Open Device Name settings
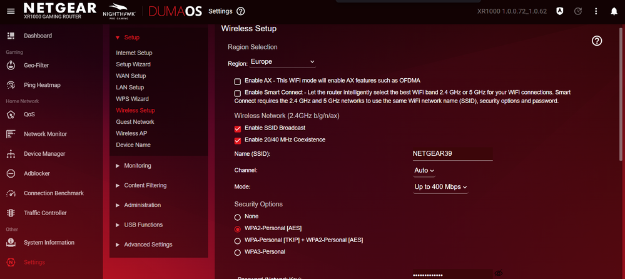625x279 pixels. tap(133, 145)
